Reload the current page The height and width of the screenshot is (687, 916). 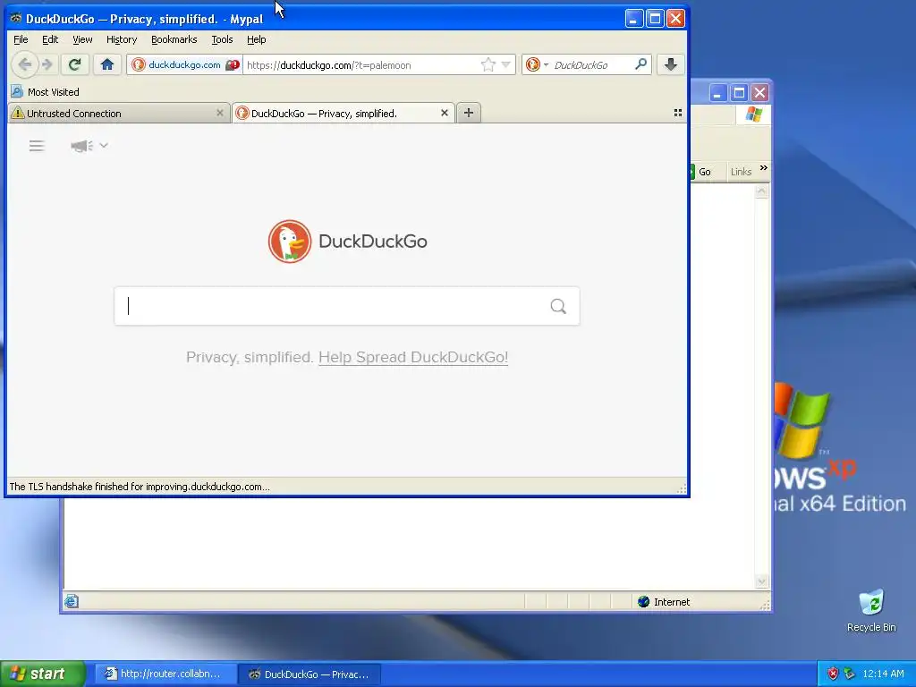[x=75, y=64]
